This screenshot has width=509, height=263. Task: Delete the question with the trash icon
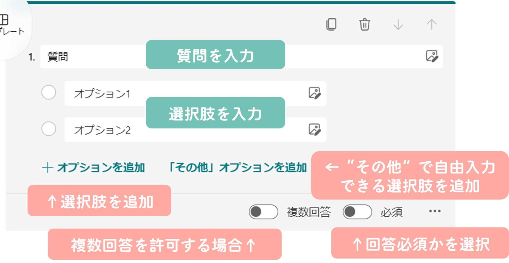coord(365,24)
